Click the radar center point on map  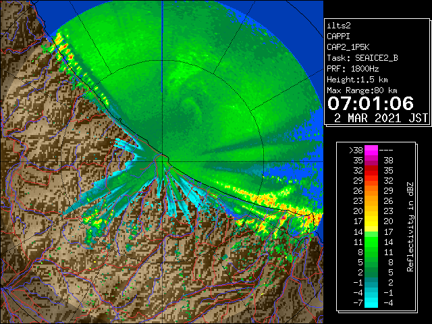pyautogui.click(x=163, y=162)
